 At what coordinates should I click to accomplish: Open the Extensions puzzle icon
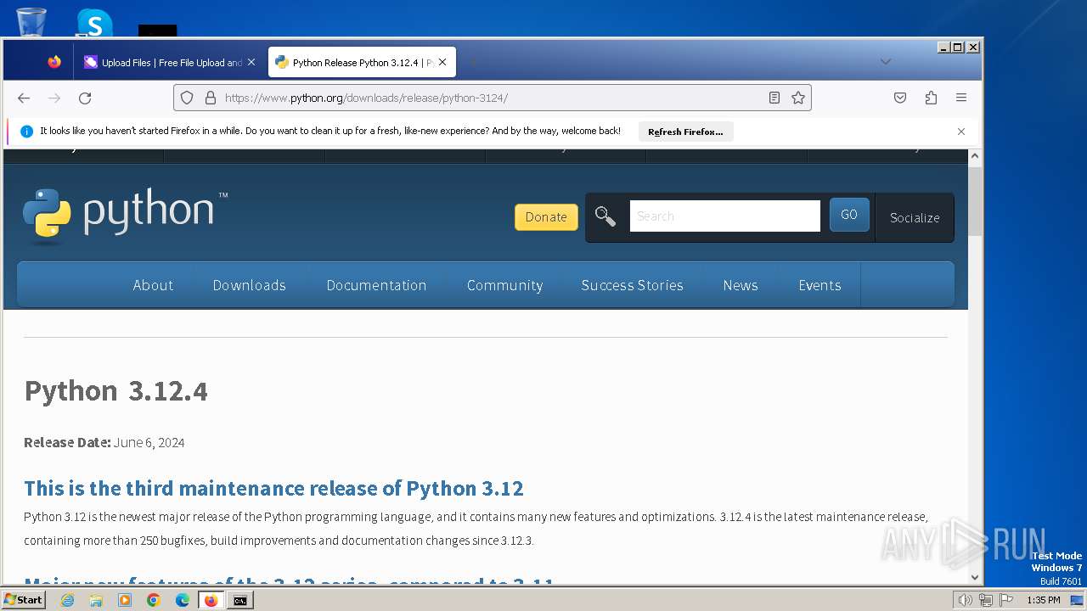[931, 98]
